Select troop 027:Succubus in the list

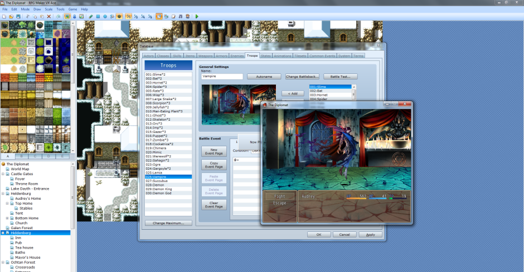click(x=168, y=181)
